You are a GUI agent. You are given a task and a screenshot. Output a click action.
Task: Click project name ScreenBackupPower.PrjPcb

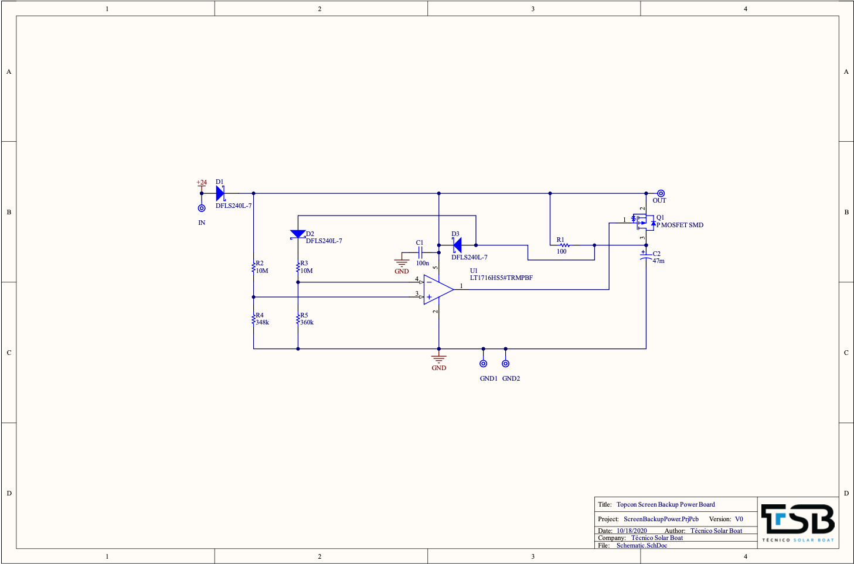661,519
